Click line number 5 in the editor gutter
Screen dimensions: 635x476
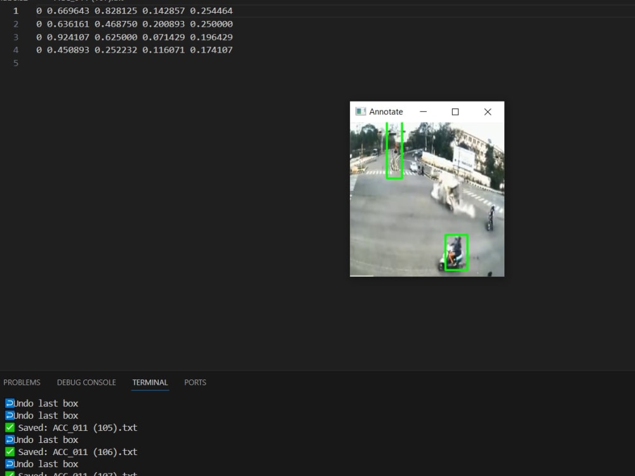16,63
